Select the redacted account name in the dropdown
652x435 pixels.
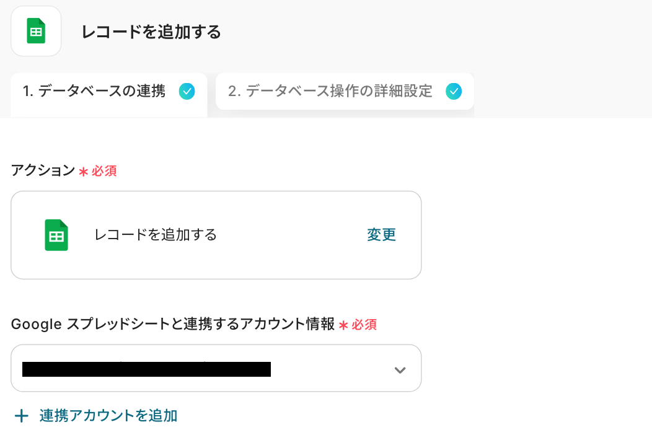click(x=146, y=369)
